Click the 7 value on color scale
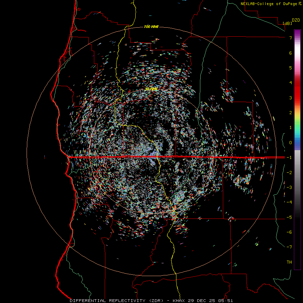This screenshot has width=303, height=303. 291,38
